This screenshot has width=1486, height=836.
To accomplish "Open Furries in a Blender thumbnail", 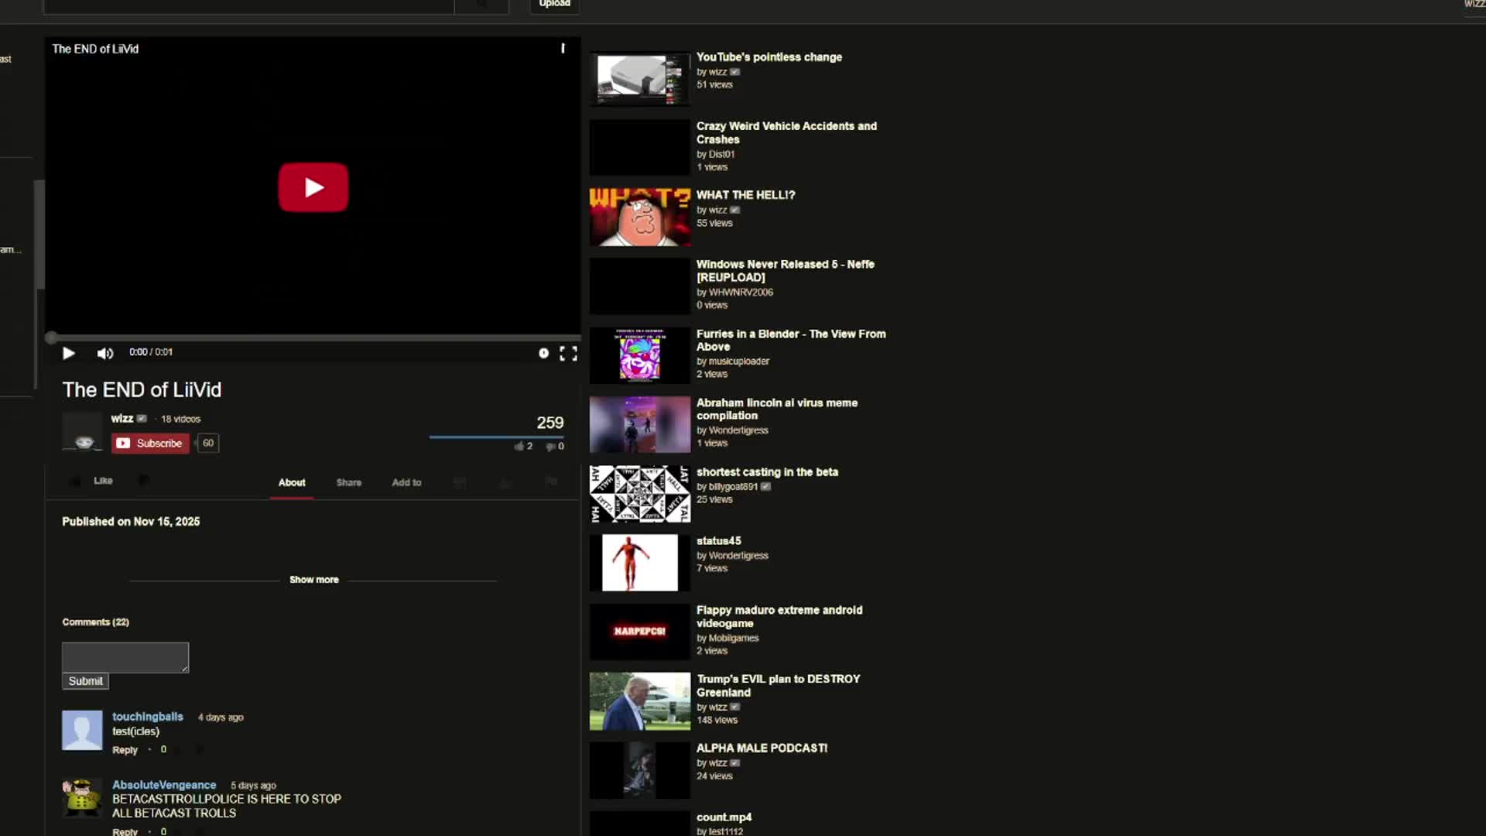I will [x=639, y=355].
